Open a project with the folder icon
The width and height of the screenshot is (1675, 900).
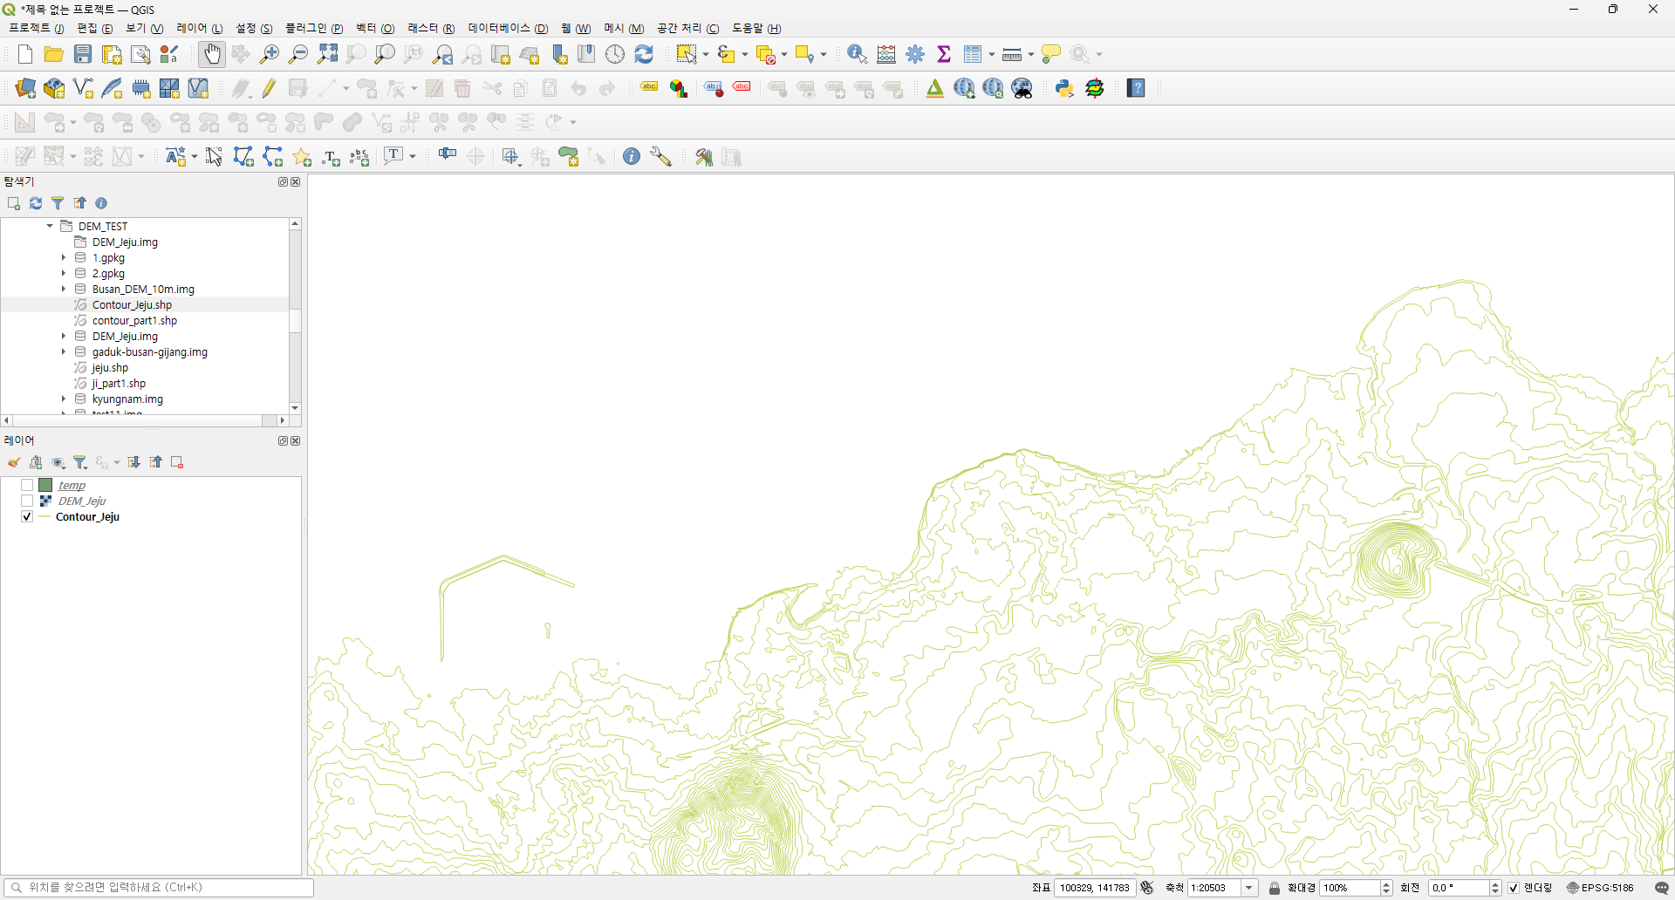54,54
